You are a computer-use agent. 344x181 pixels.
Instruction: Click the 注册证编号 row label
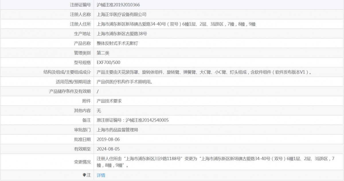point(80,5)
